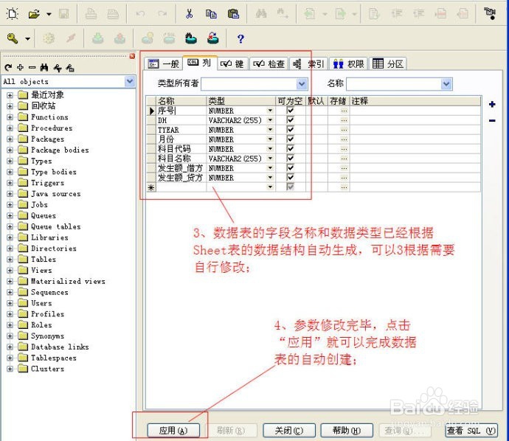Click the Cut scissors icon

[x=189, y=14]
